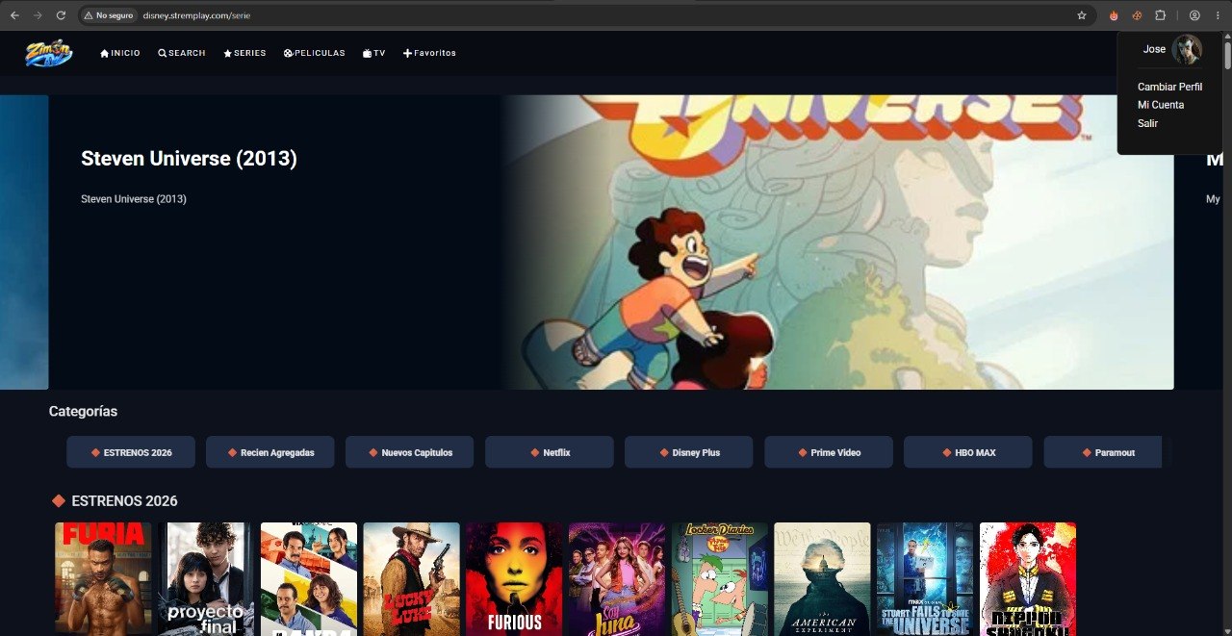Click the Zim On Play logo
This screenshot has height=636, width=1232.
tap(49, 53)
